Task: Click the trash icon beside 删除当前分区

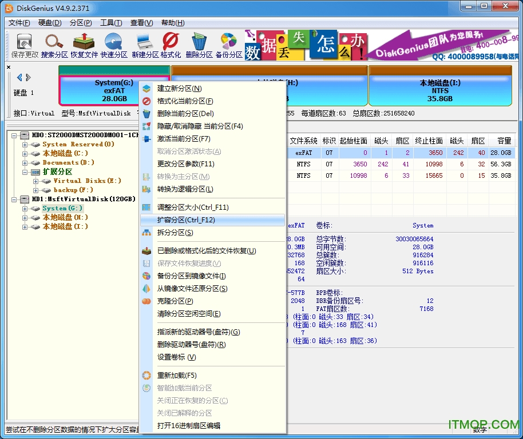Action: tap(146, 114)
